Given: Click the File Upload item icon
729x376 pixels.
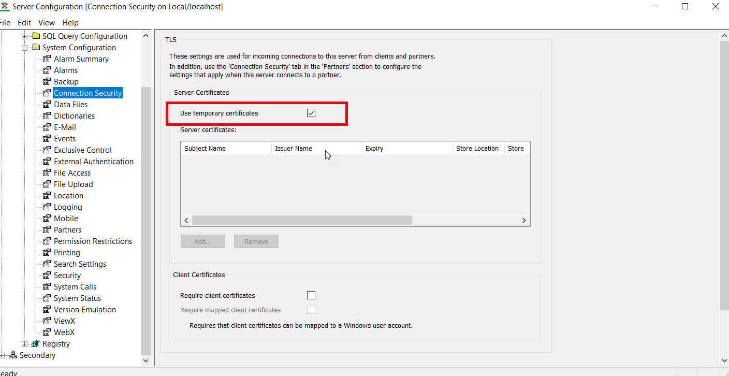Looking at the screenshot, I should click(47, 184).
